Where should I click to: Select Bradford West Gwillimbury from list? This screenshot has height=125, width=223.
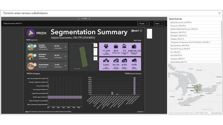195,29
